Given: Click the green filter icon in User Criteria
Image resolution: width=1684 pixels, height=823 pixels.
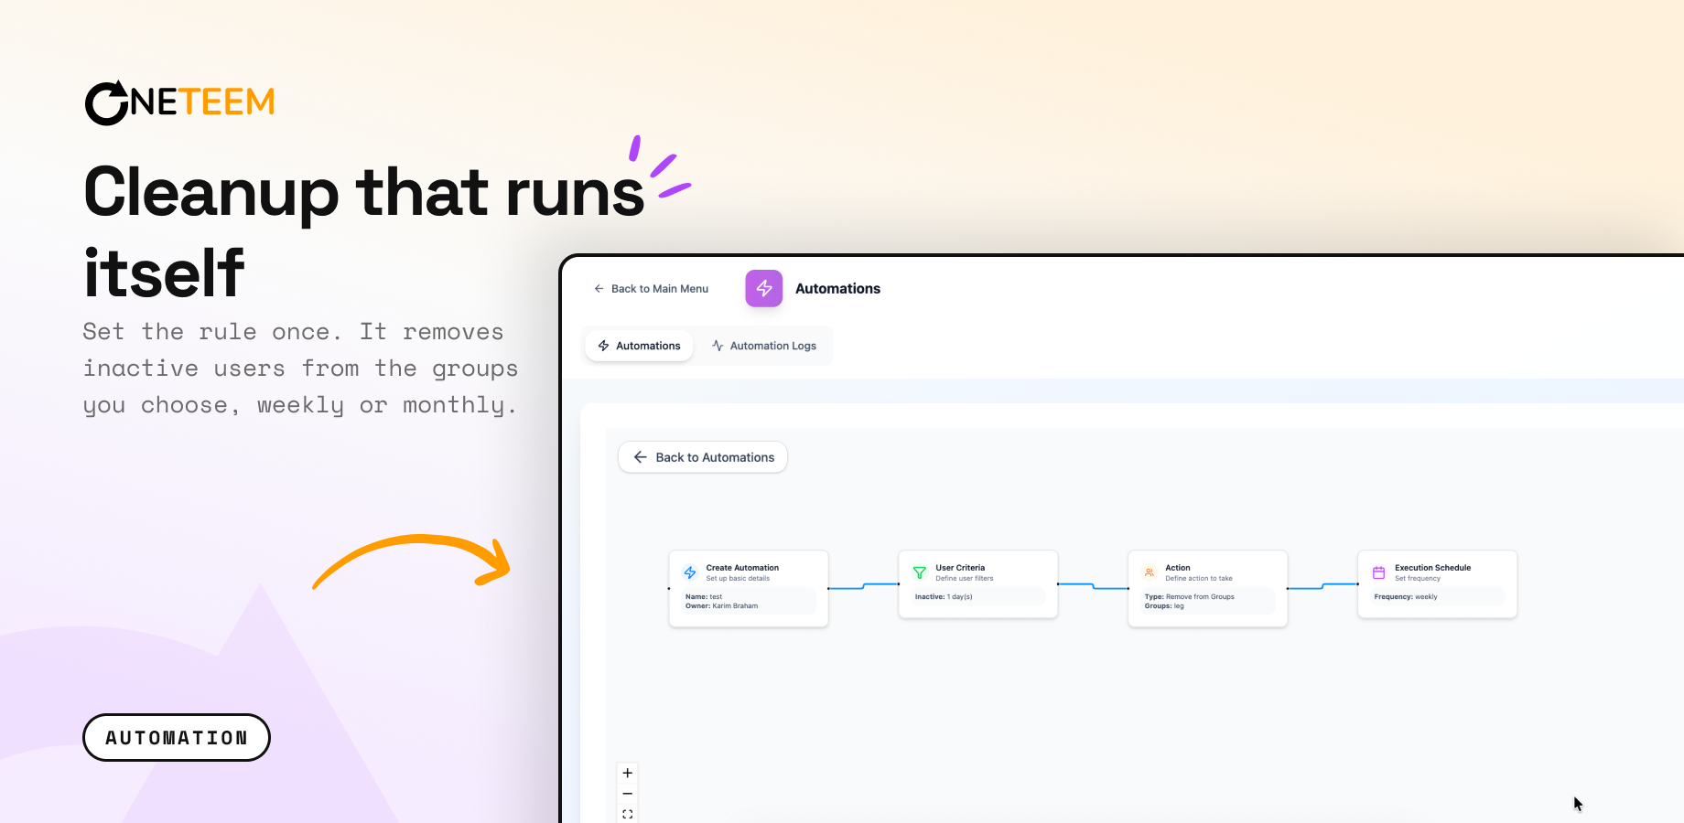Looking at the screenshot, I should pyautogui.click(x=920, y=572).
